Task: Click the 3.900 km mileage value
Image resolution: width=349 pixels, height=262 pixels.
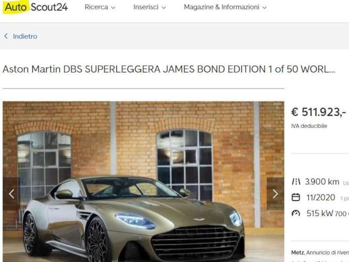Action: (x=322, y=182)
